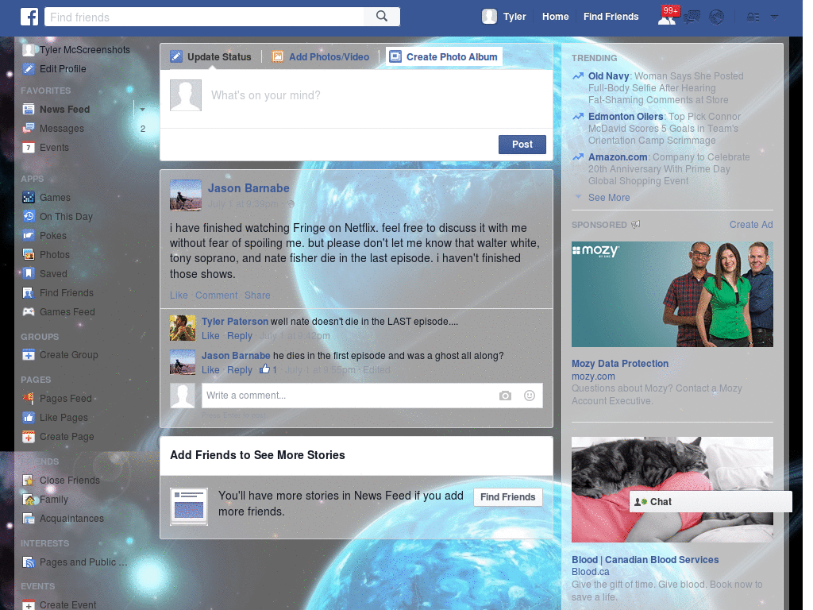Open Create Event in sidebar
813x610 pixels.
pyautogui.click(x=68, y=604)
